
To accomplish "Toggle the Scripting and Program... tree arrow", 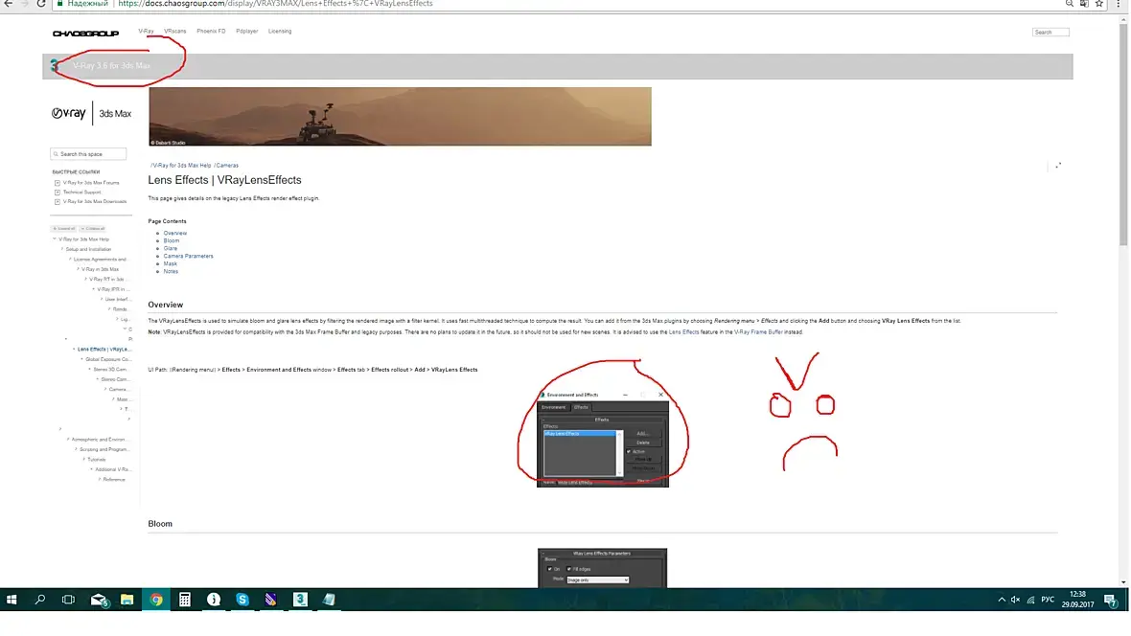I will 76,449.
